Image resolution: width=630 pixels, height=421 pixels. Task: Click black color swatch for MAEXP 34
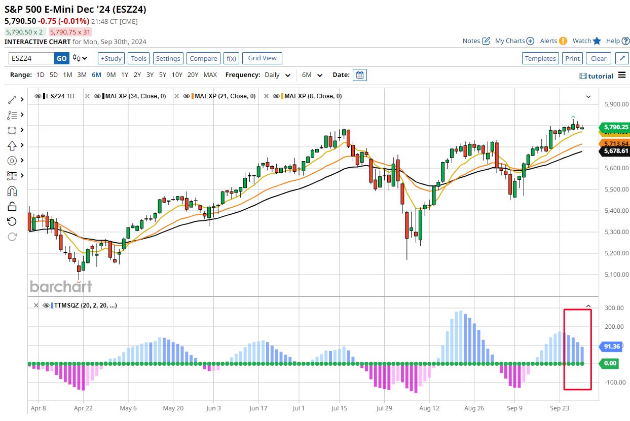(x=103, y=96)
